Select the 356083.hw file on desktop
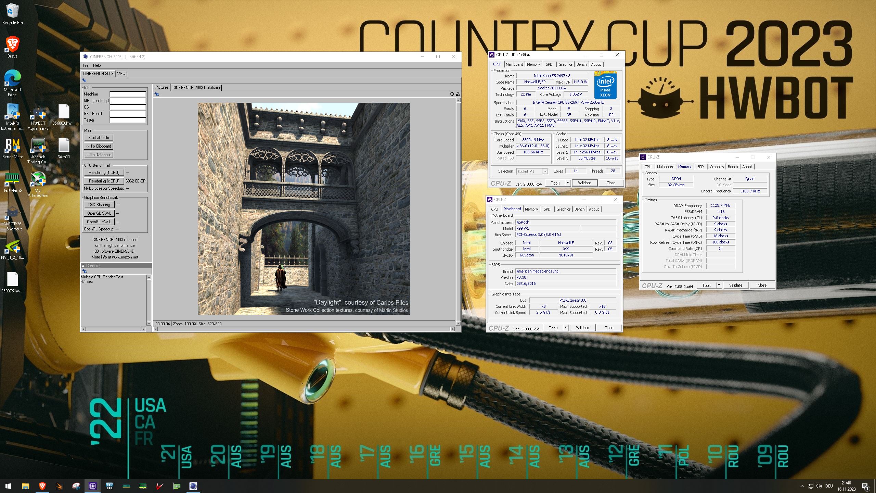876x493 pixels. 64,115
